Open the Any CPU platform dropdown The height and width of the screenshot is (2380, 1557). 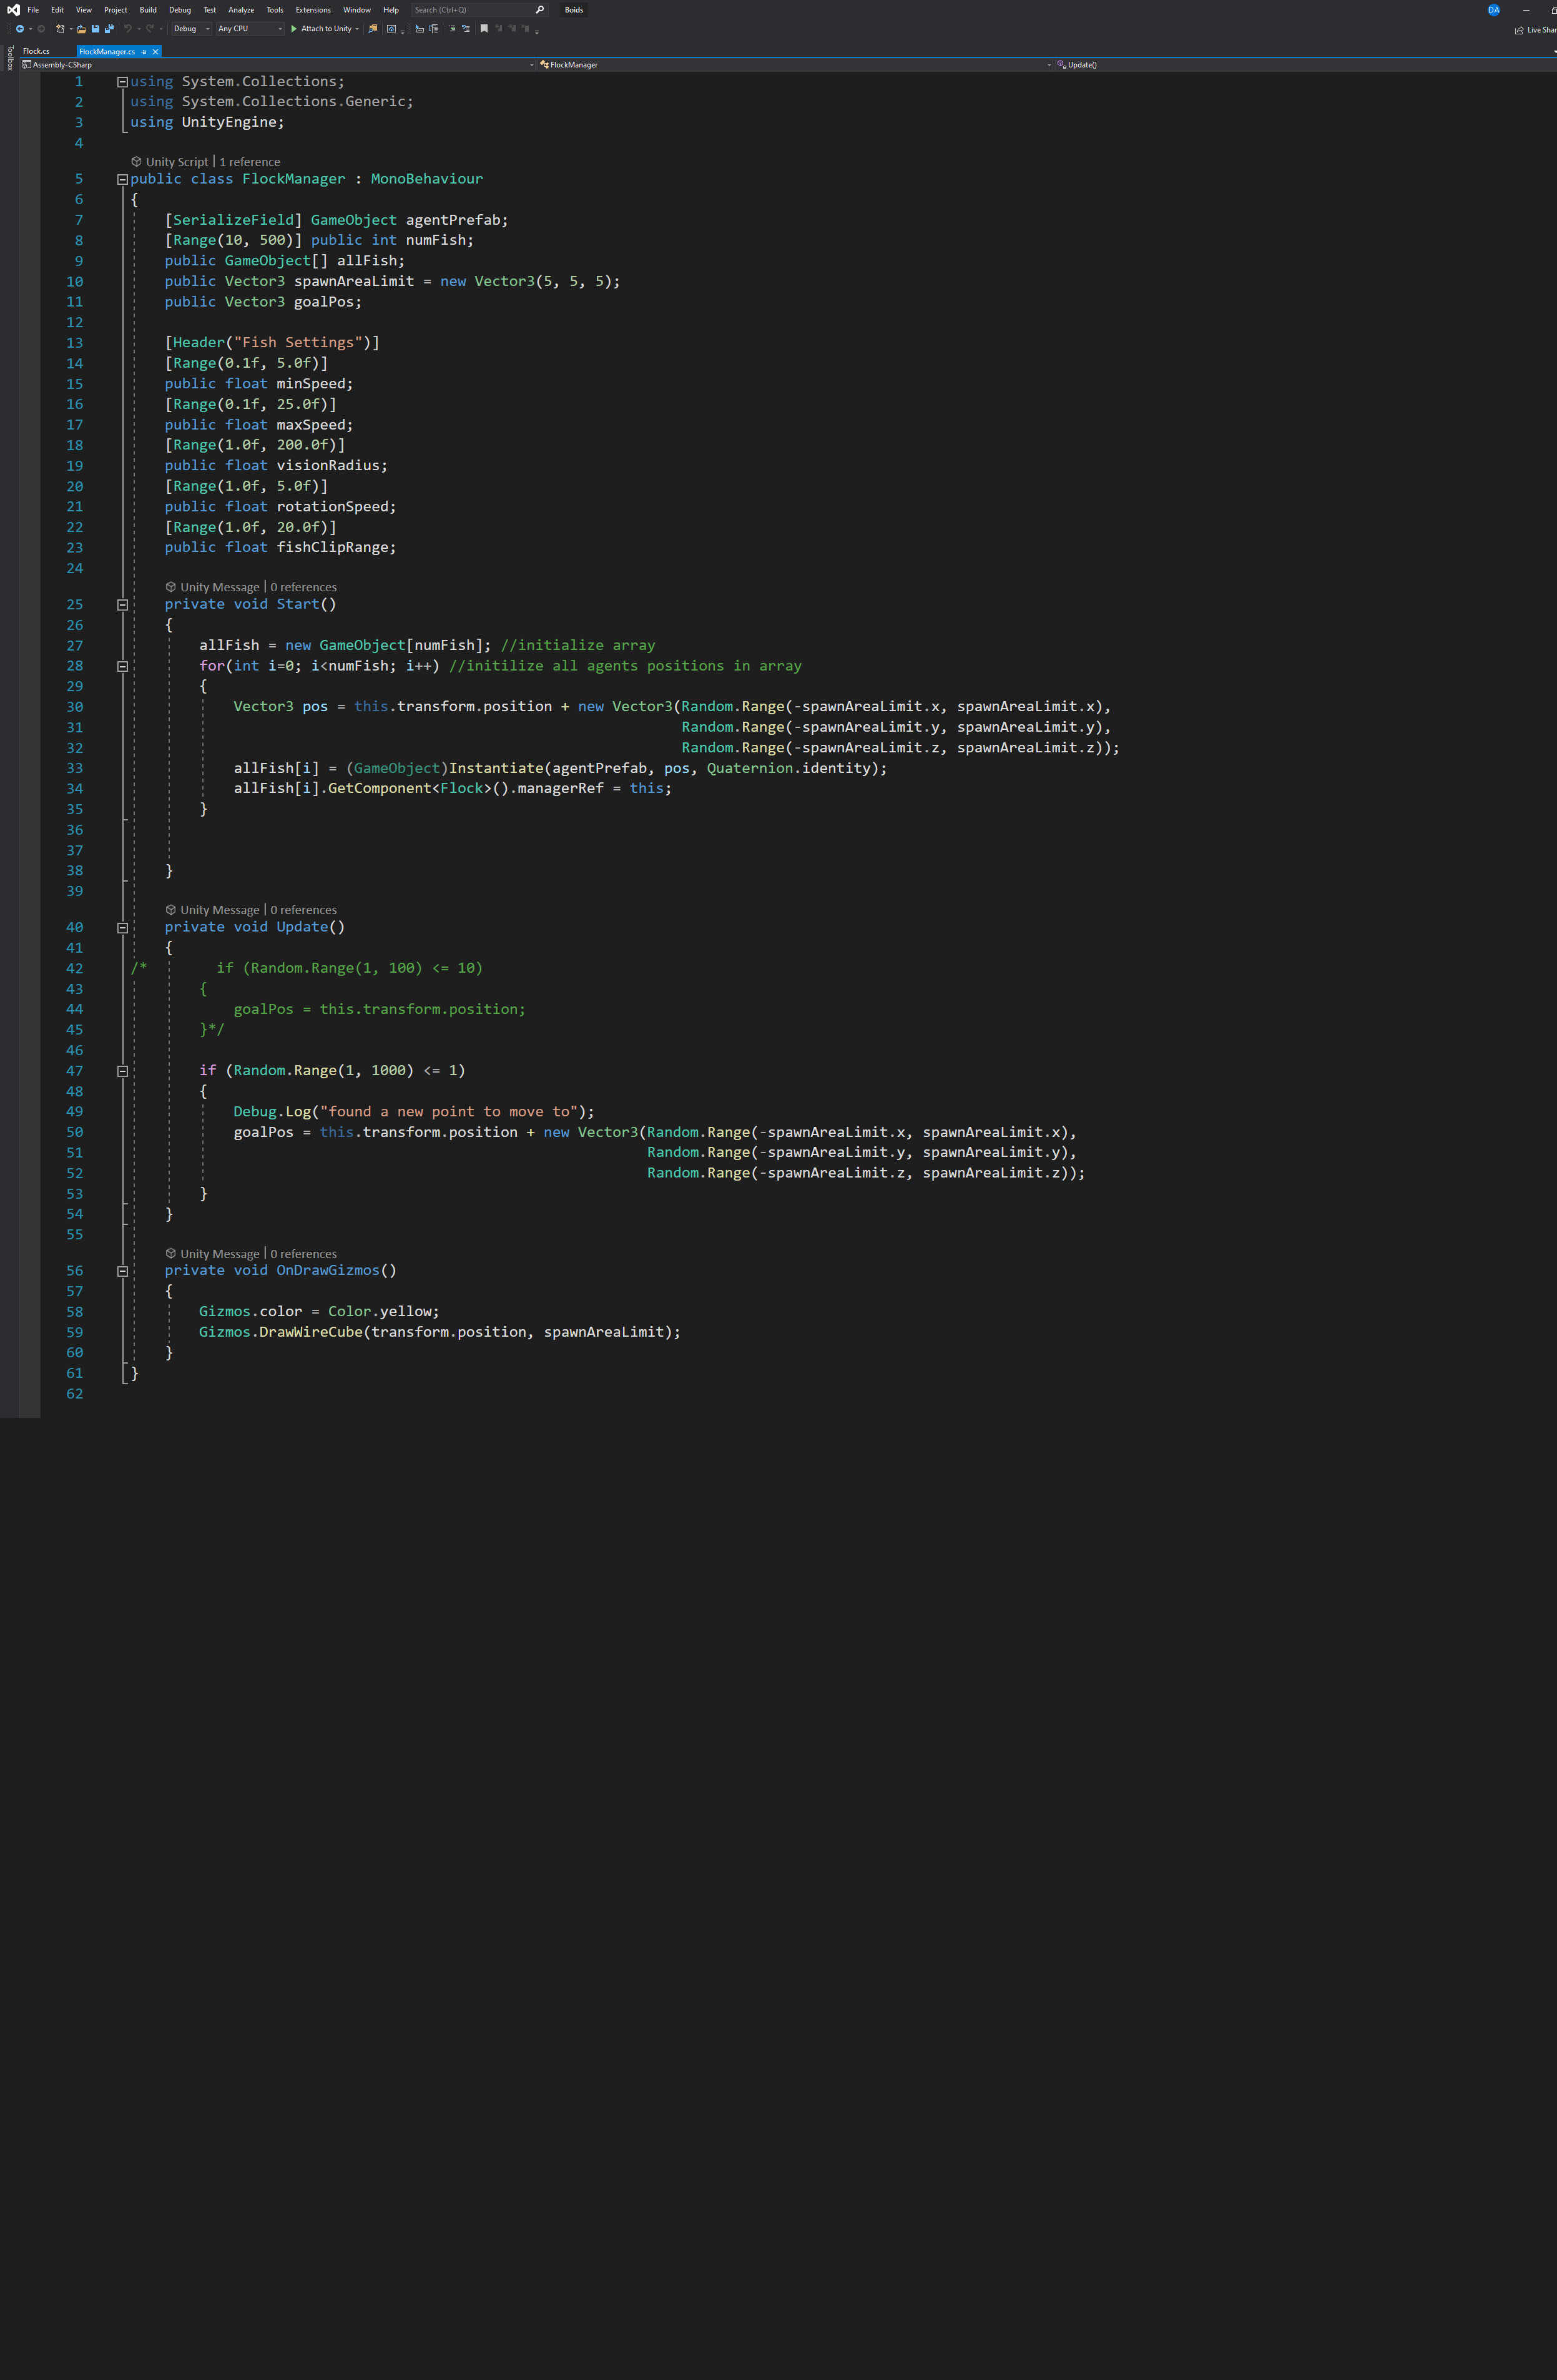[x=250, y=29]
